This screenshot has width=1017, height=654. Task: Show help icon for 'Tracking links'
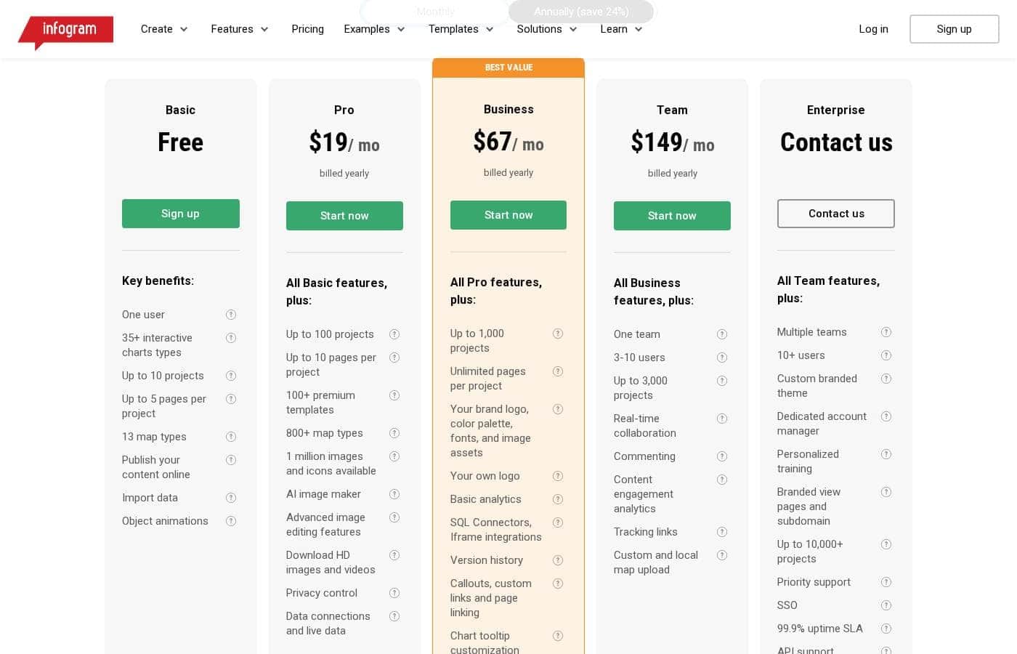[722, 532]
